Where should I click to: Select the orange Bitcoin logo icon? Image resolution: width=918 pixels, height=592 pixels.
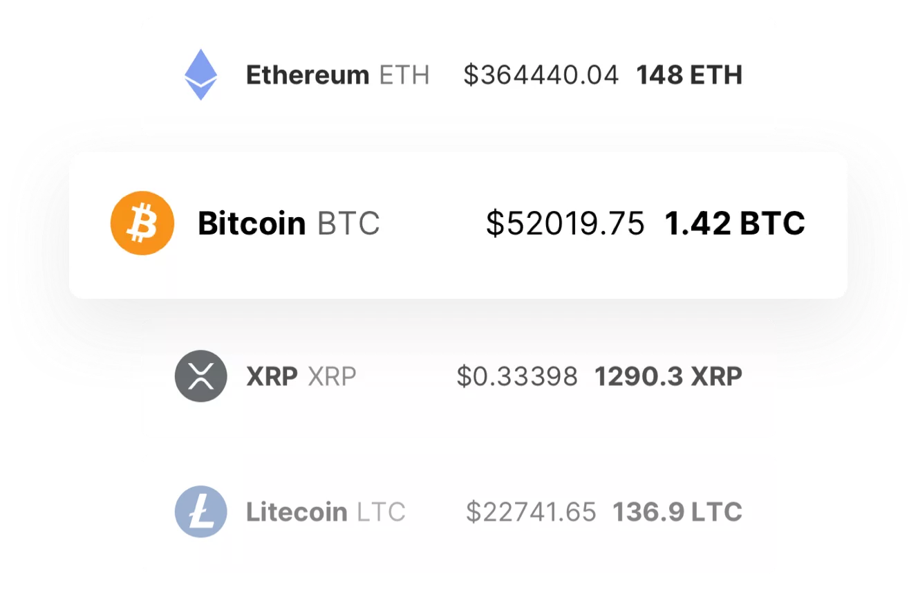click(142, 223)
